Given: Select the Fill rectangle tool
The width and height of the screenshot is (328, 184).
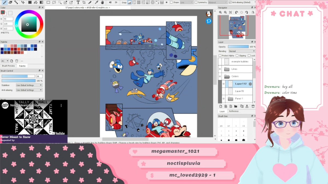Looking at the screenshot, I should pyautogui.click(x=30, y=2).
